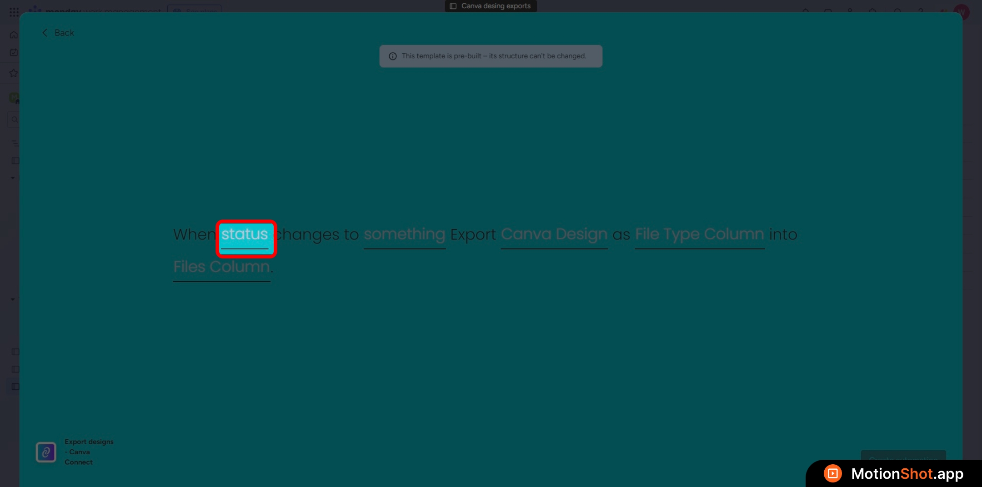This screenshot has width=982, height=487.
Task: Click the Back arrow chevron
Action: pyautogui.click(x=45, y=33)
